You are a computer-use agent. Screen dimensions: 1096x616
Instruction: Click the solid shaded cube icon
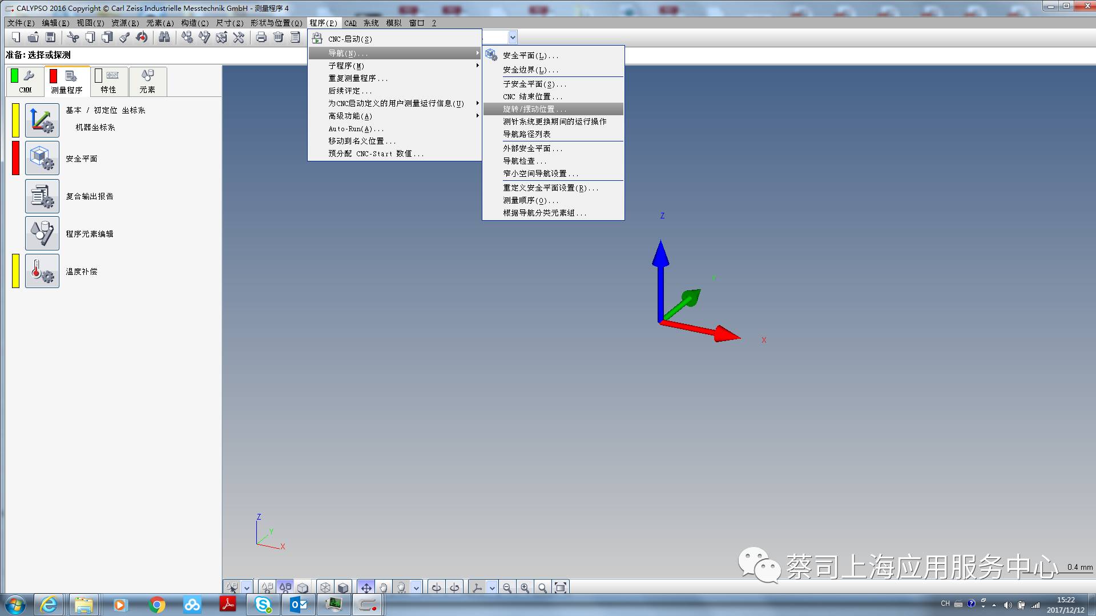pos(342,587)
